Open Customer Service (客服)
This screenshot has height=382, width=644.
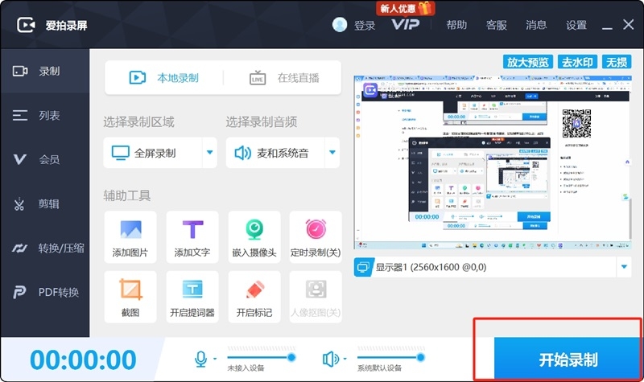point(497,25)
